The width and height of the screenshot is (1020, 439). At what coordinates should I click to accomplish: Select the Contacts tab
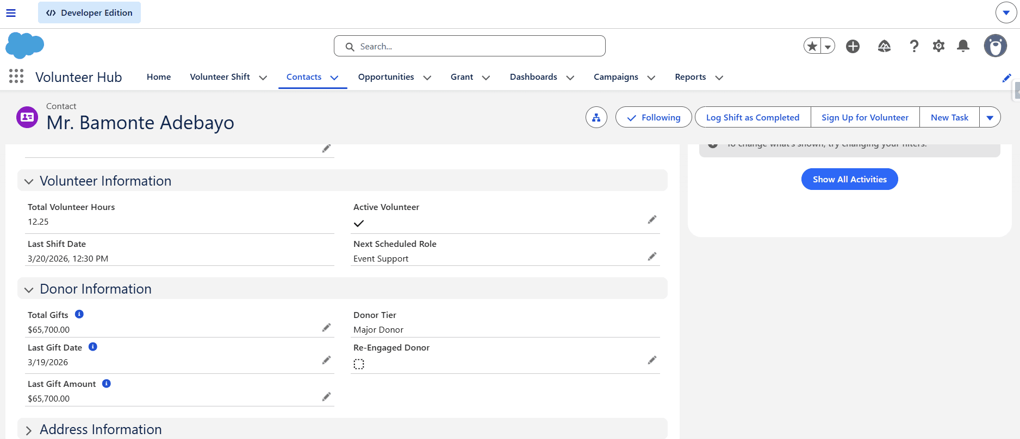tap(304, 77)
